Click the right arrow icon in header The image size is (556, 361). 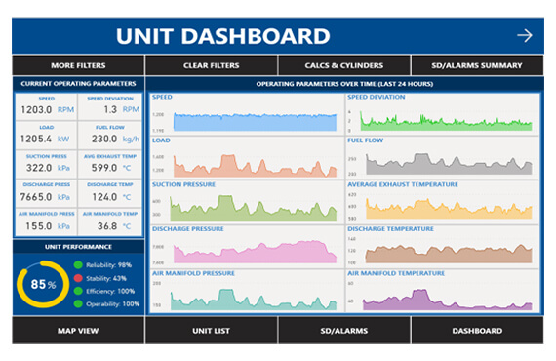coord(525,35)
